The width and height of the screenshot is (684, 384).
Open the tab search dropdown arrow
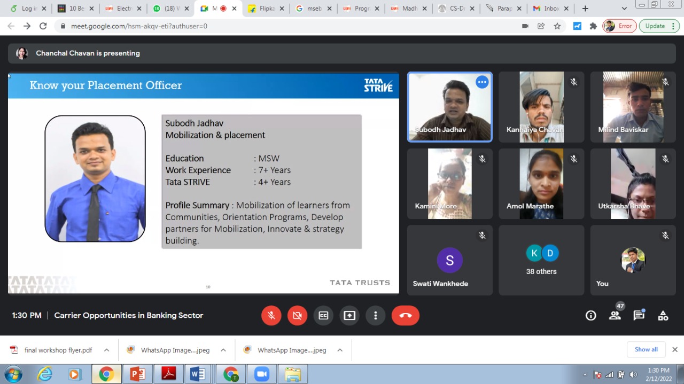[x=624, y=9]
